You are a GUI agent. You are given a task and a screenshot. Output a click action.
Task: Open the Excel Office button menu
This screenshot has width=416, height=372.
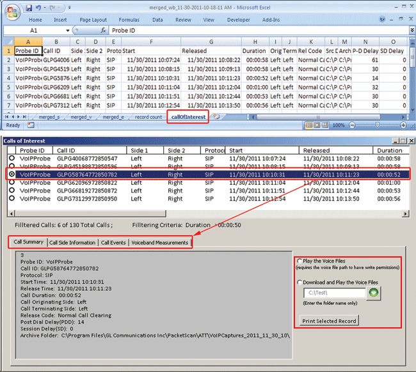[13, 12]
